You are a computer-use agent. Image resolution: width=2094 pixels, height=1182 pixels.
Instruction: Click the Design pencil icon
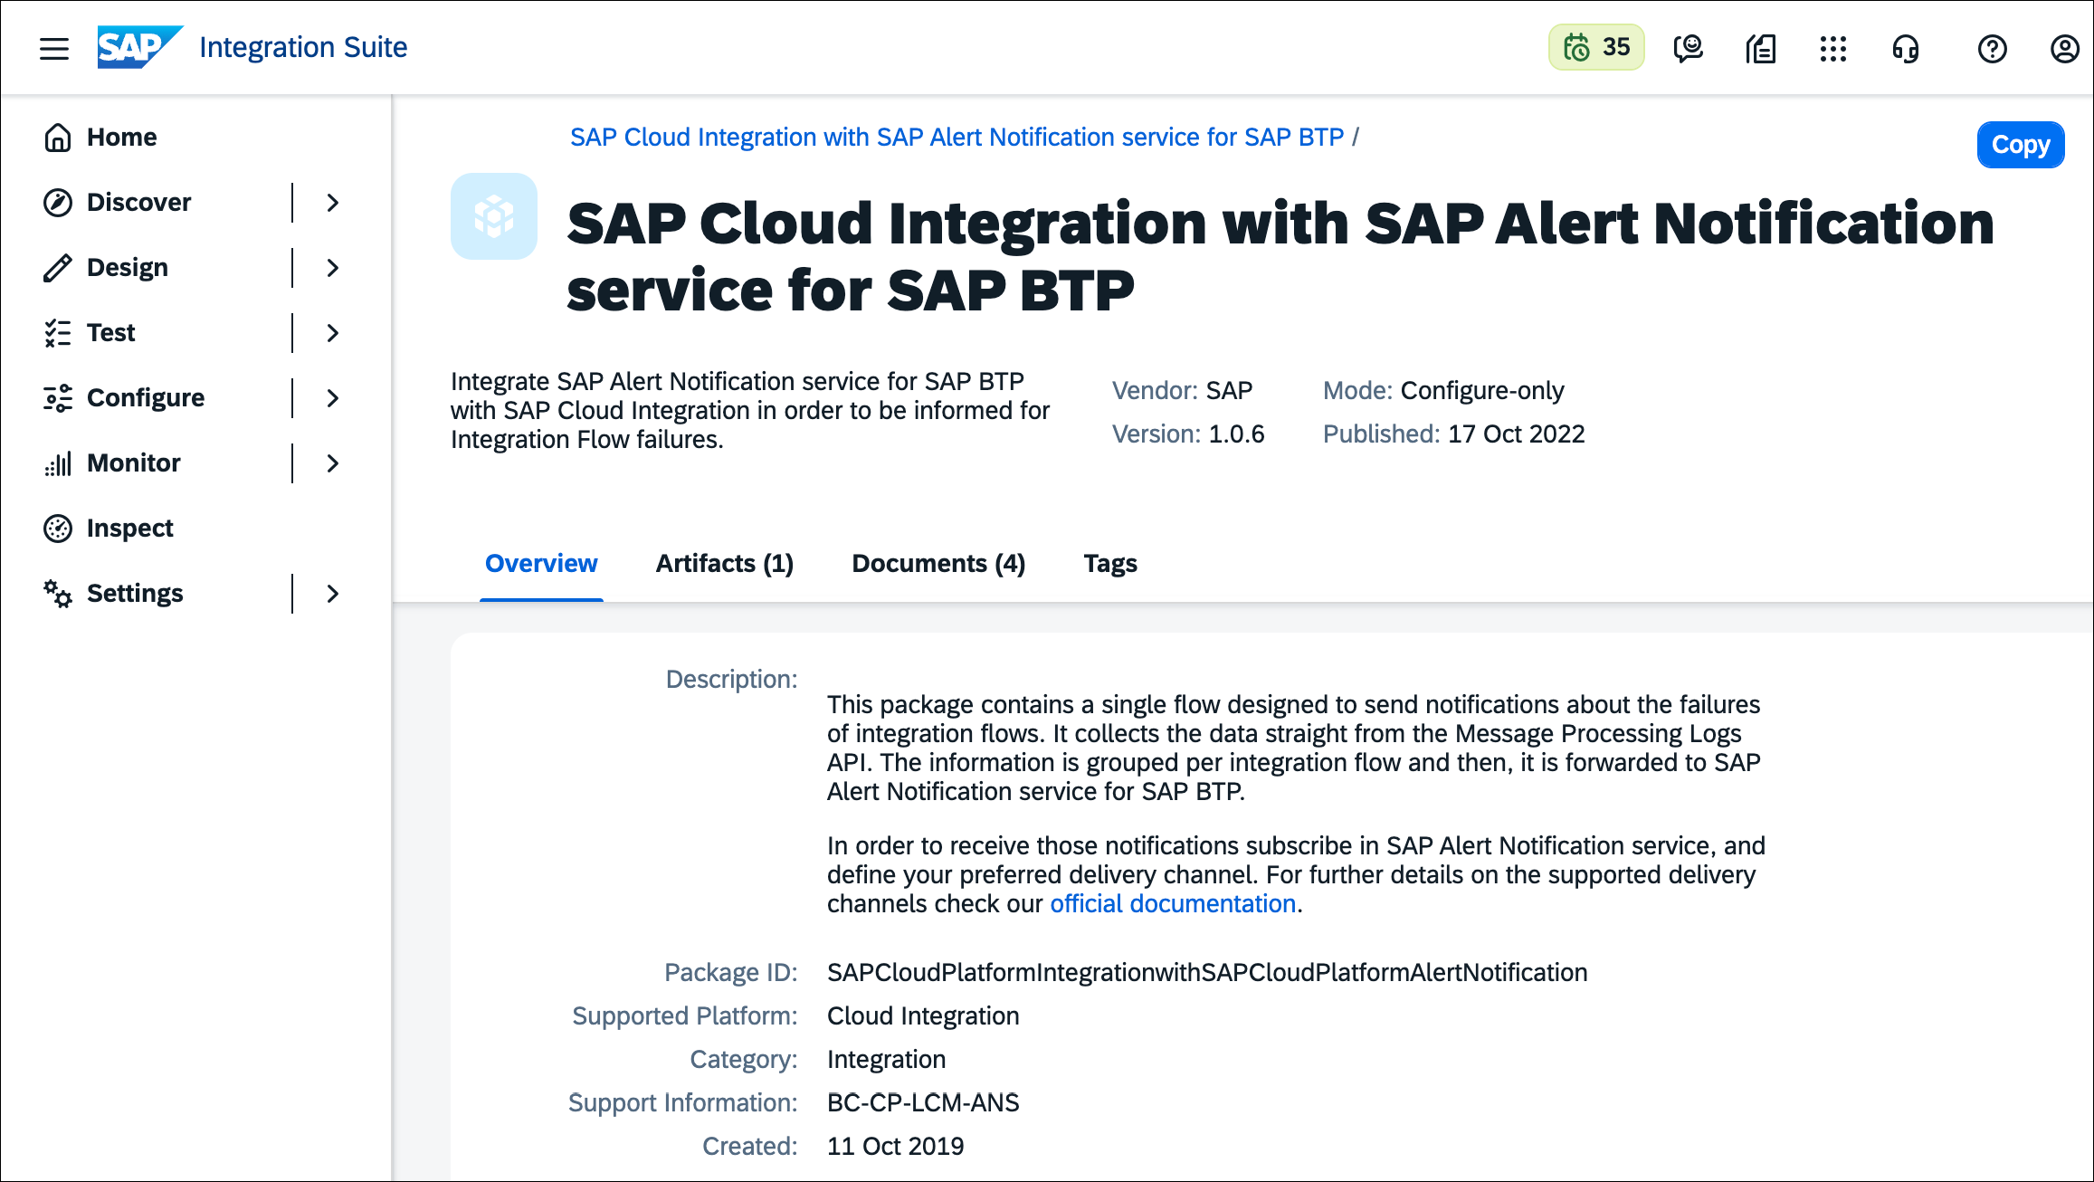pyautogui.click(x=58, y=268)
